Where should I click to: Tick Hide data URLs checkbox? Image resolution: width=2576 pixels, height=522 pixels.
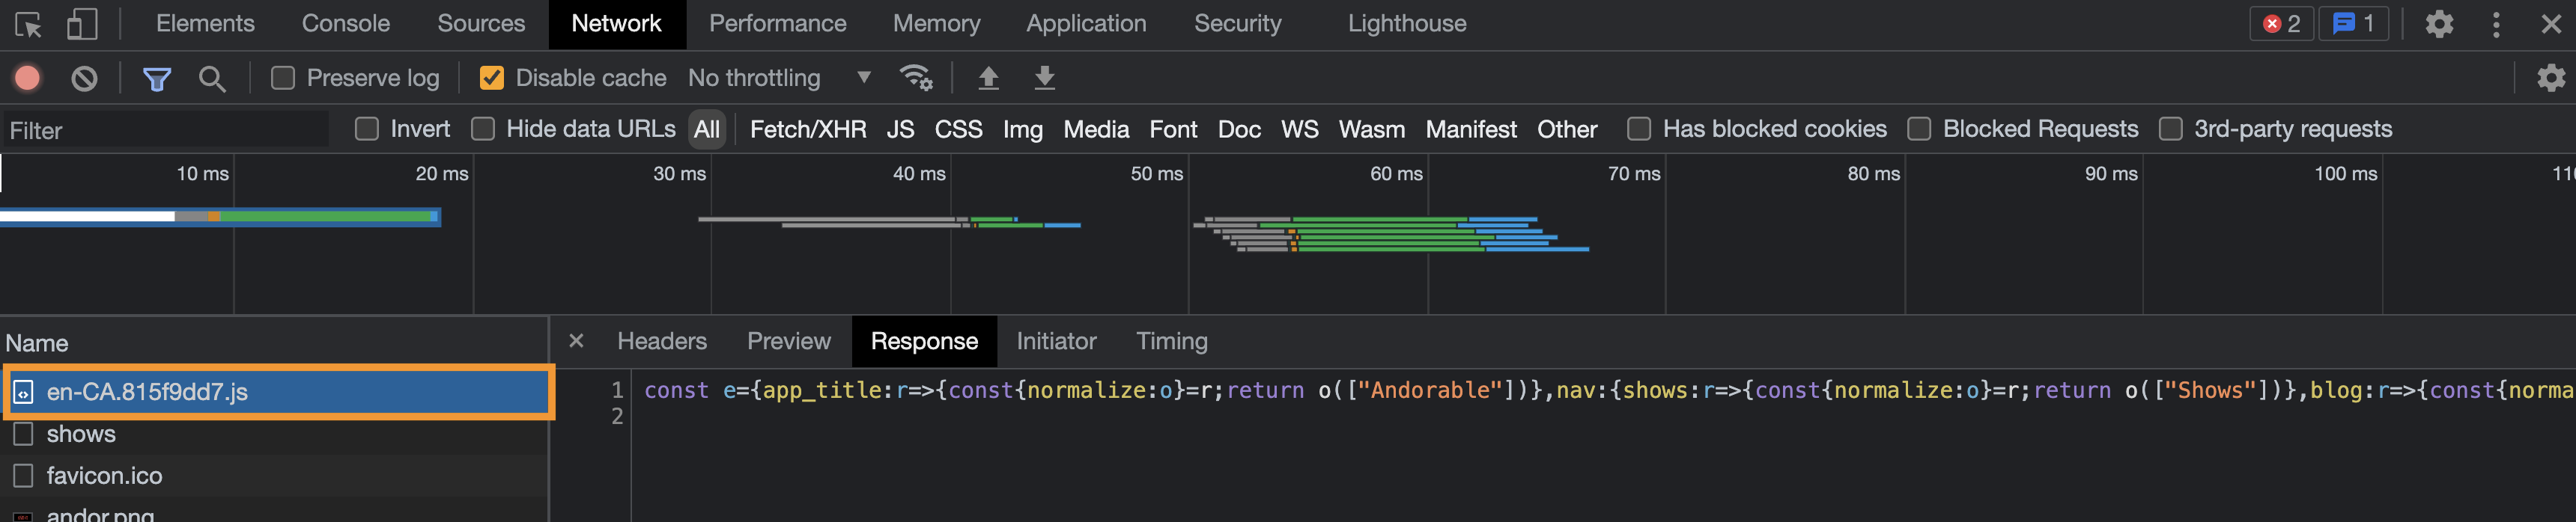tap(483, 129)
